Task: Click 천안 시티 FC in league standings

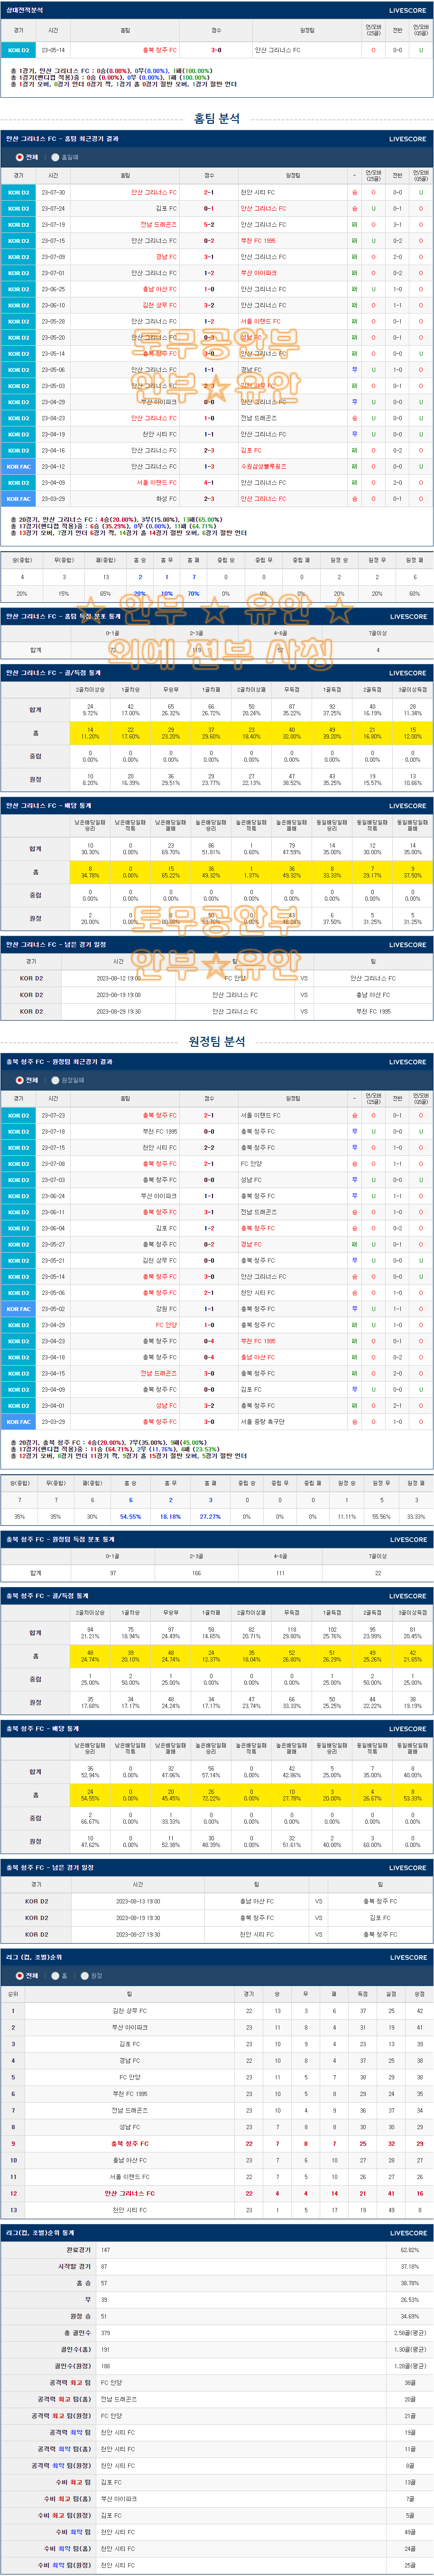Action: tap(130, 2209)
